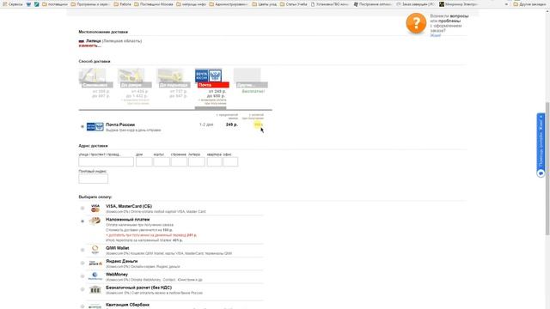Select the До терминала delivery method tile
This screenshot has width=550, height=309.
[x=174, y=78]
